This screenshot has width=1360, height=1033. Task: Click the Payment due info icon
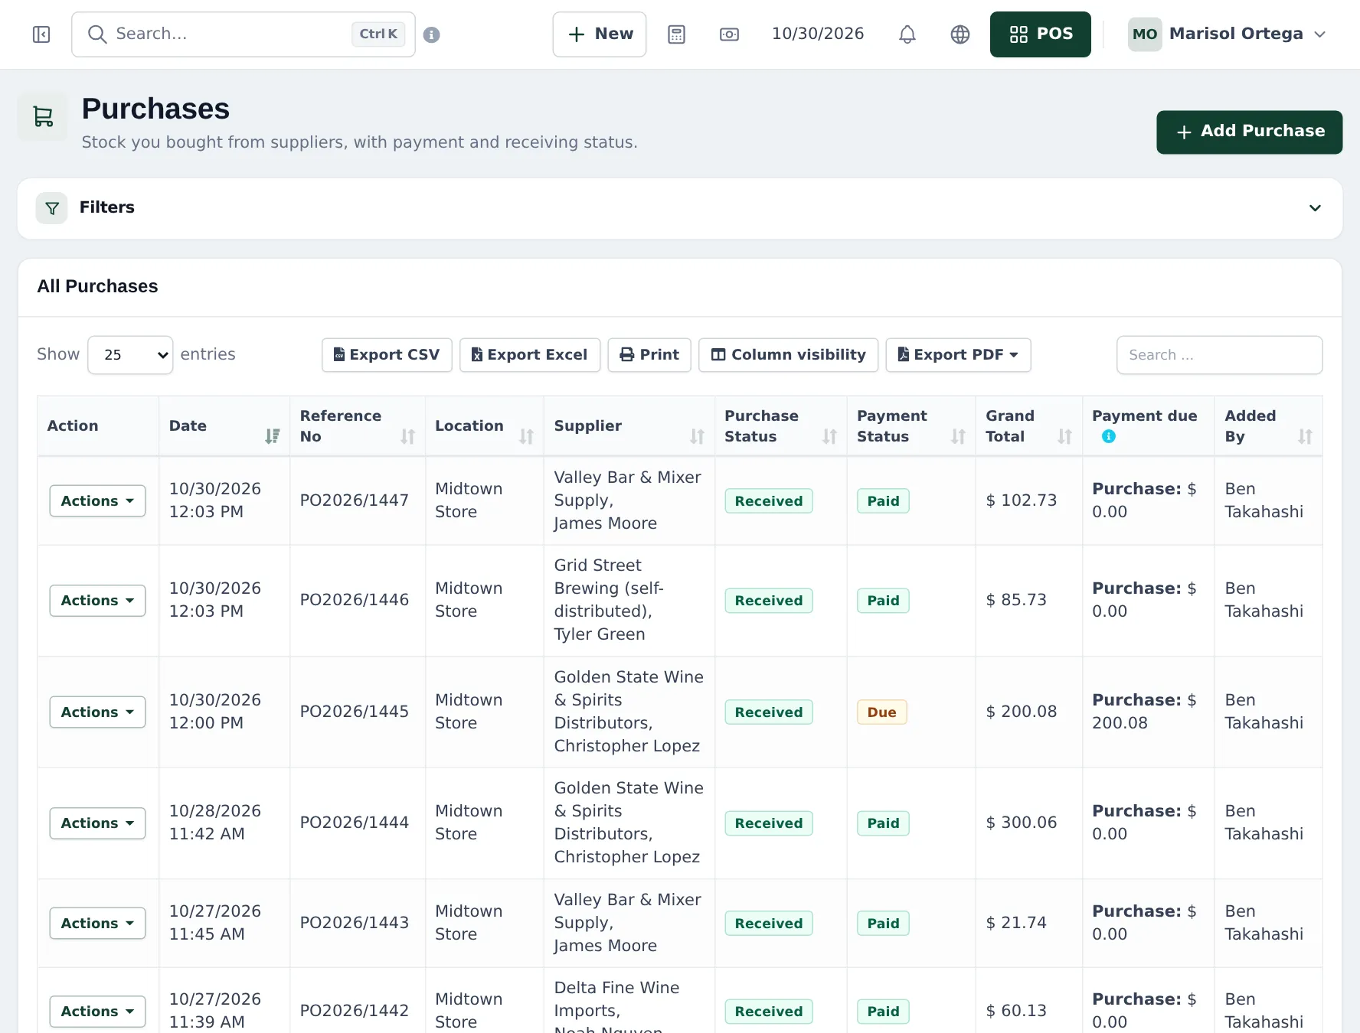1108,437
